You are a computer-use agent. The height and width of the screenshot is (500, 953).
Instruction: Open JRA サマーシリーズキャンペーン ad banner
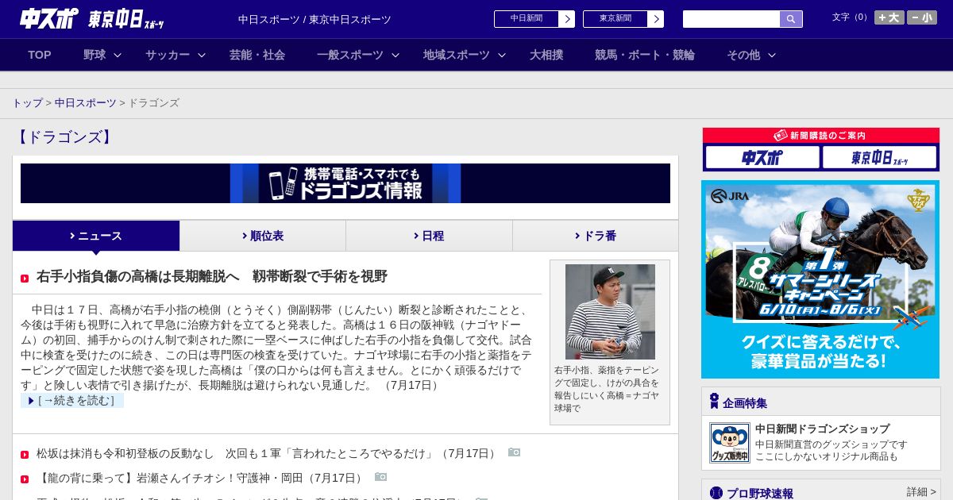820,279
